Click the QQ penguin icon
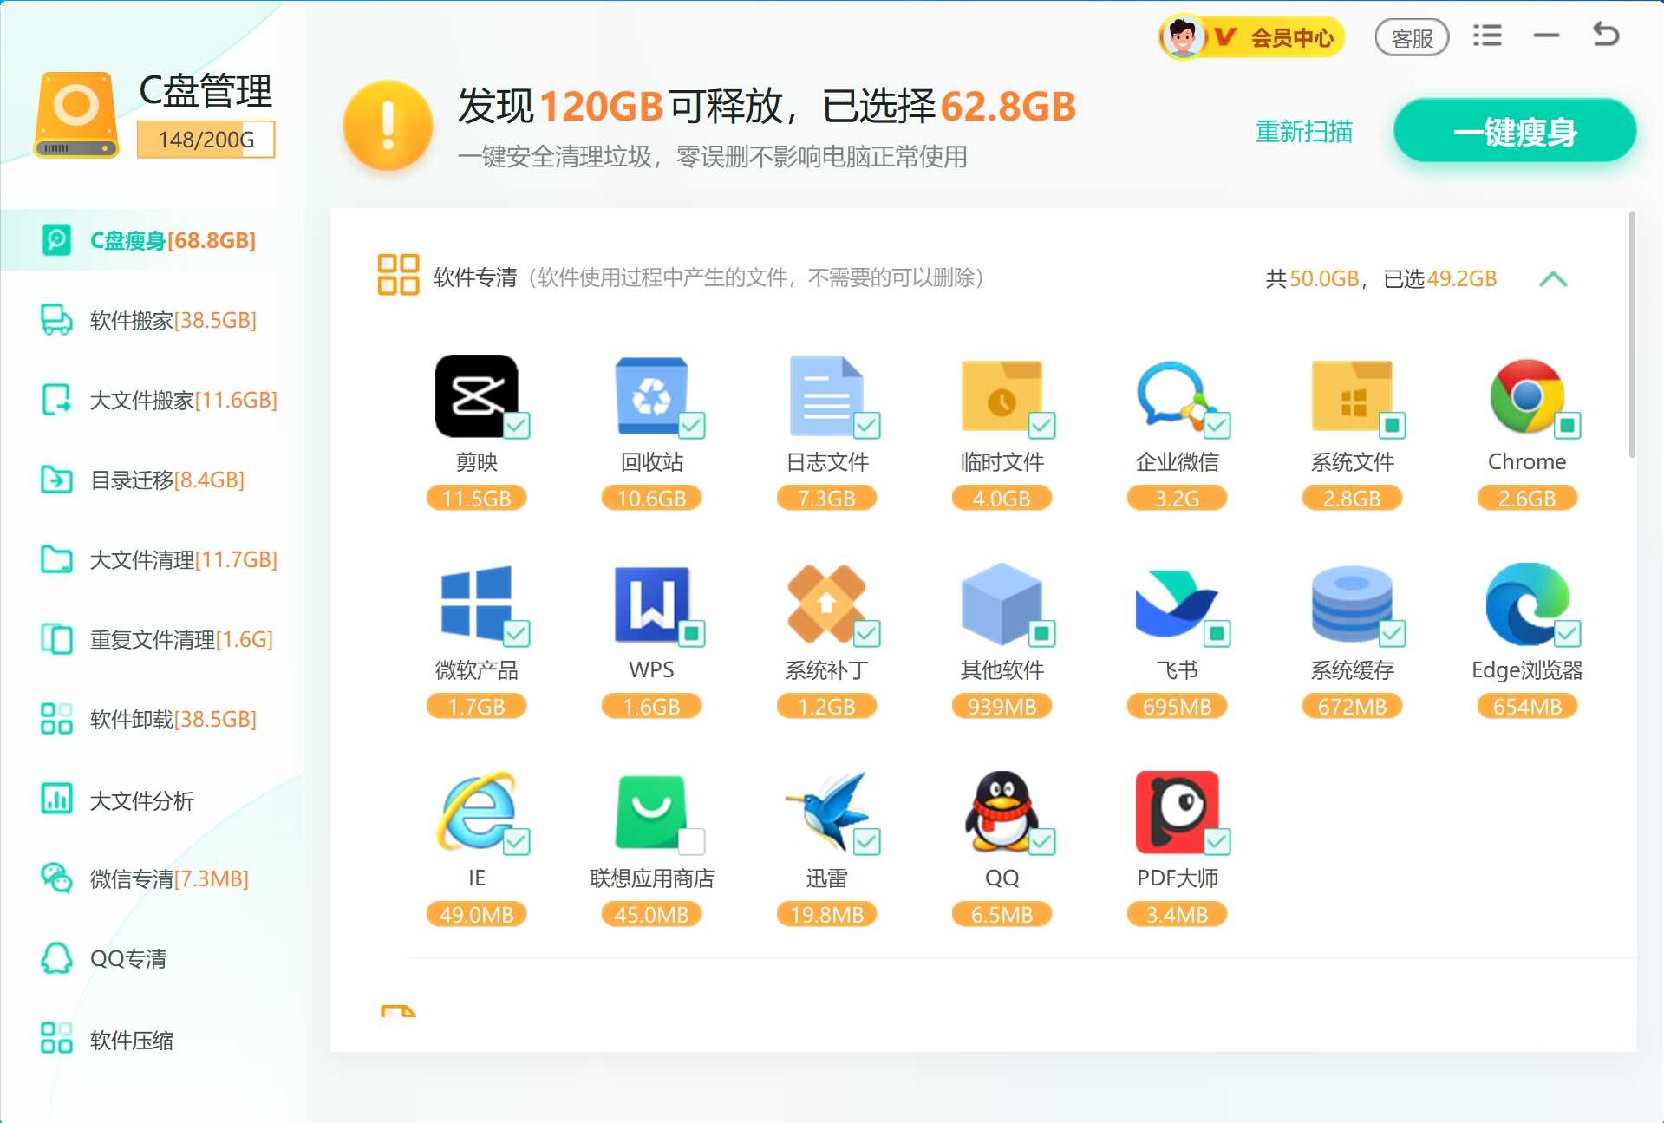1664x1123 pixels. 1002,812
